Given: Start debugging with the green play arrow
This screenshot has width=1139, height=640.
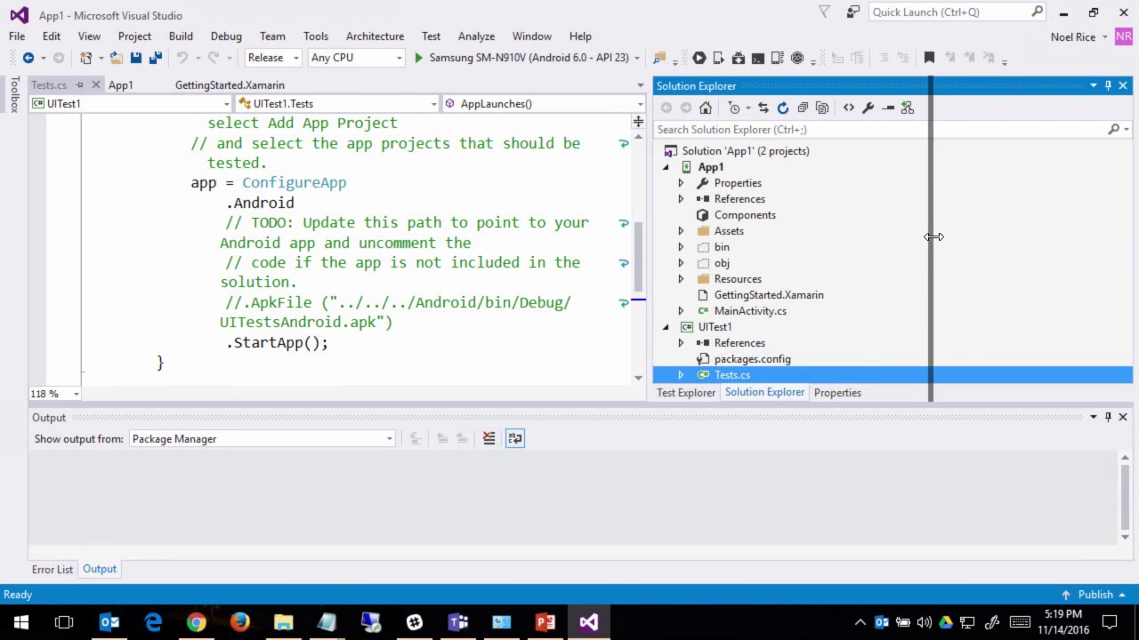Looking at the screenshot, I should tap(418, 58).
